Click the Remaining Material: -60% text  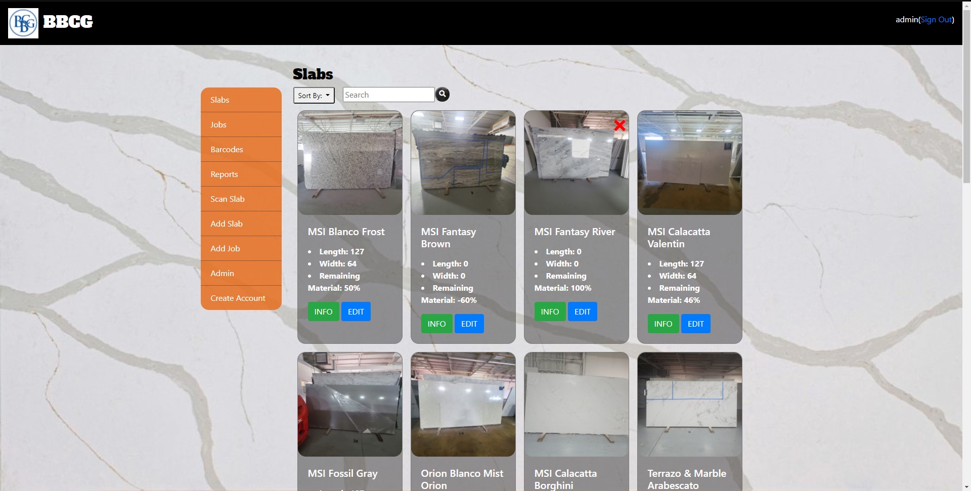tap(449, 294)
